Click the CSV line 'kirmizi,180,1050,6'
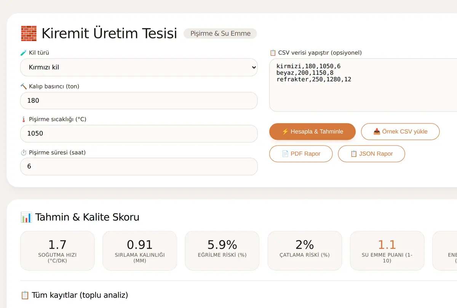Image resolution: width=457 pixels, height=308 pixels. pos(308,66)
